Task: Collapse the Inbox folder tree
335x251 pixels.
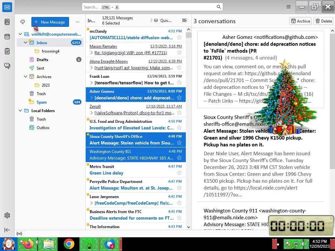Action: coord(26,42)
